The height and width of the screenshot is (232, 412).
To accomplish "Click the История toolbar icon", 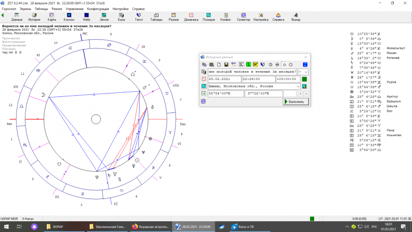I will pyautogui.click(x=34, y=17).
